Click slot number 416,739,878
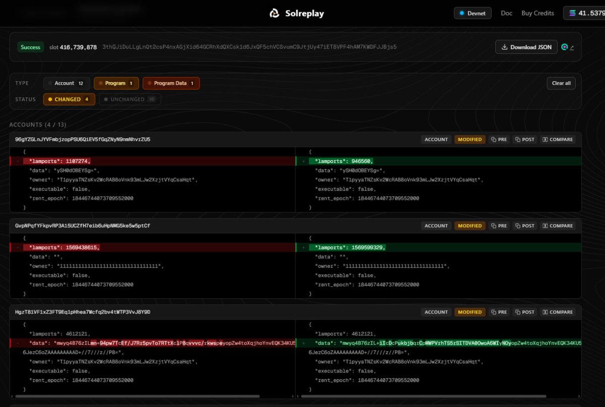The image size is (605, 407). click(78, 47)
